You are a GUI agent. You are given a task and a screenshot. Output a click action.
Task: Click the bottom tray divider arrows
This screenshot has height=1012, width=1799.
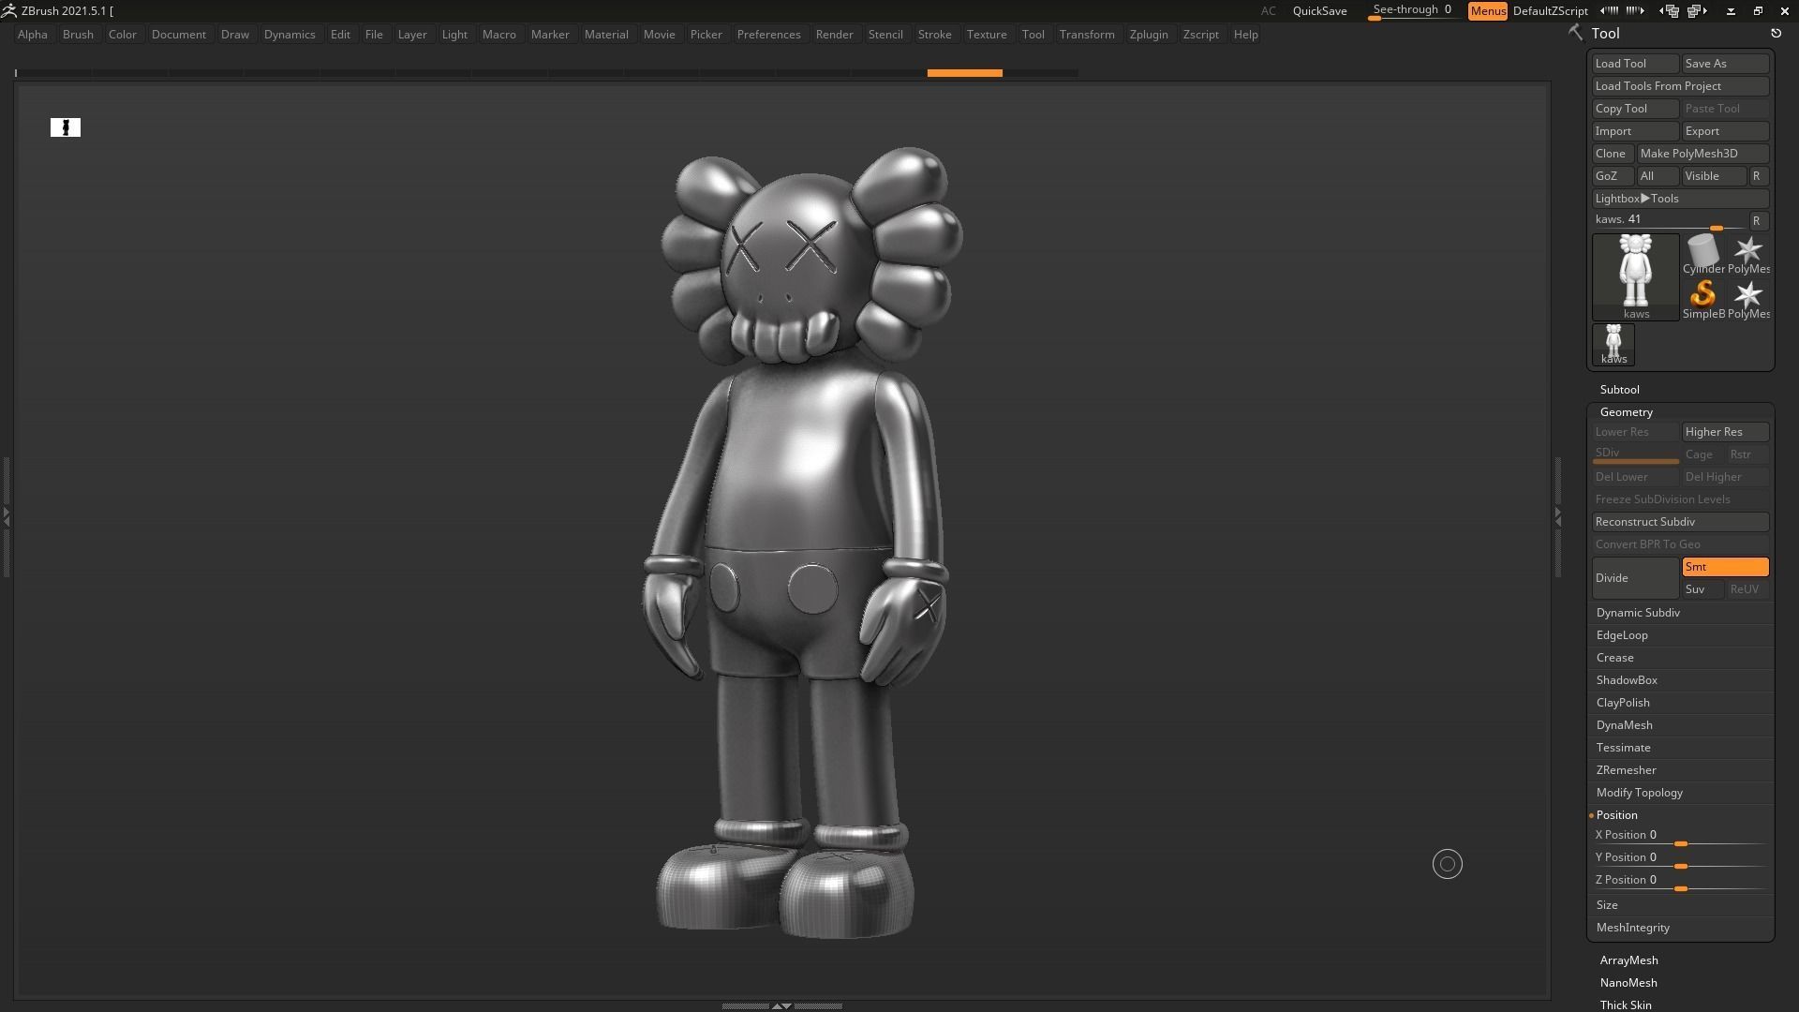[781, 1005]
